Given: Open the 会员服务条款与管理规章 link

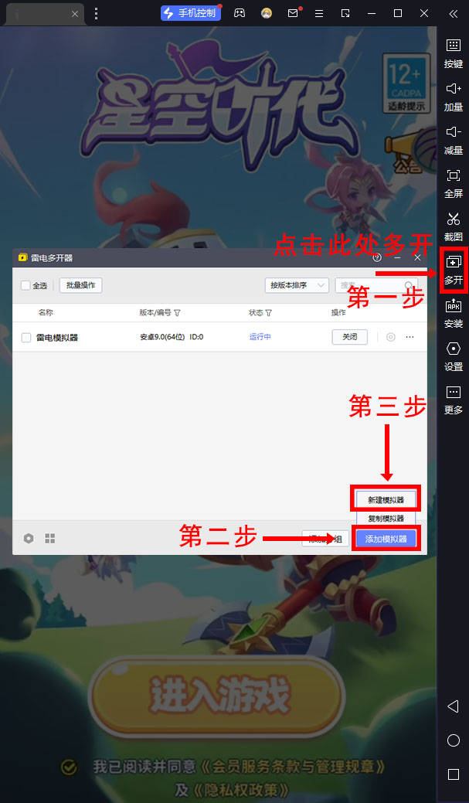Looking at the screenshot, I should tap(292, 767).
